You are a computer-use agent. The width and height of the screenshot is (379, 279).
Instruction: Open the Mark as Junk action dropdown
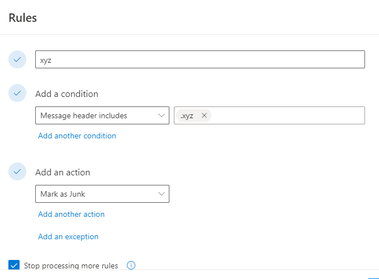[95, 194]
